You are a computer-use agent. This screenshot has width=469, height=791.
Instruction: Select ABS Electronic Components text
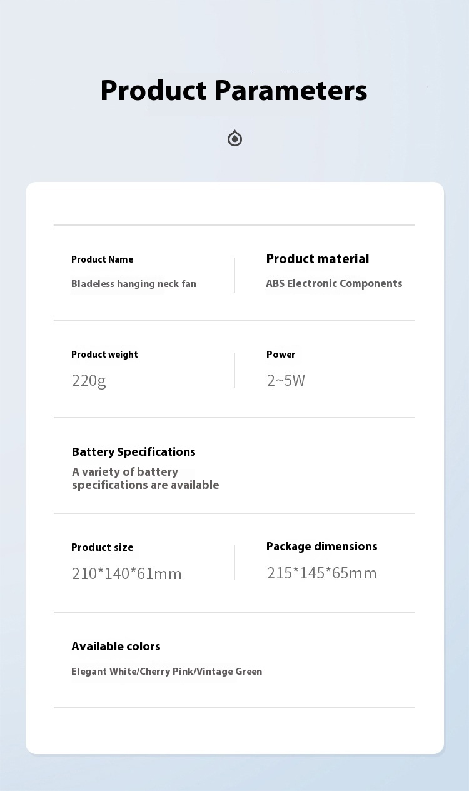[334, 283]
